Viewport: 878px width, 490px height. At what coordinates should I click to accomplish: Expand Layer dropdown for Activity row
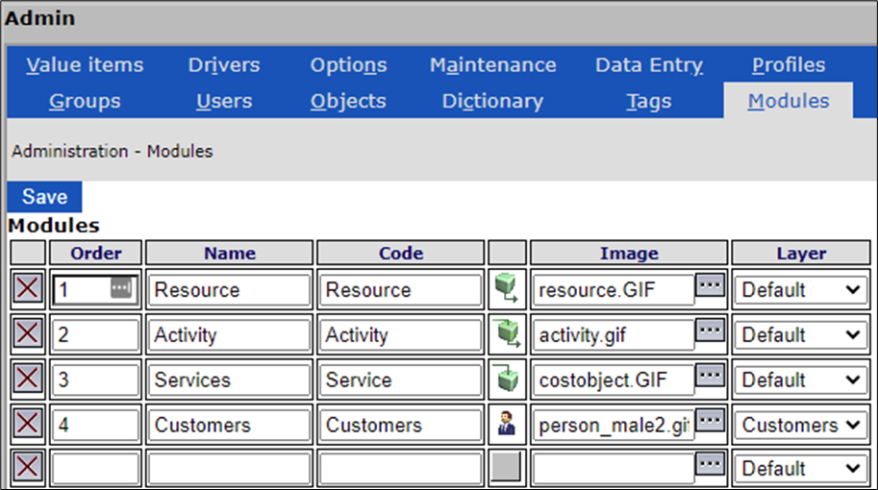click(800, 334)
